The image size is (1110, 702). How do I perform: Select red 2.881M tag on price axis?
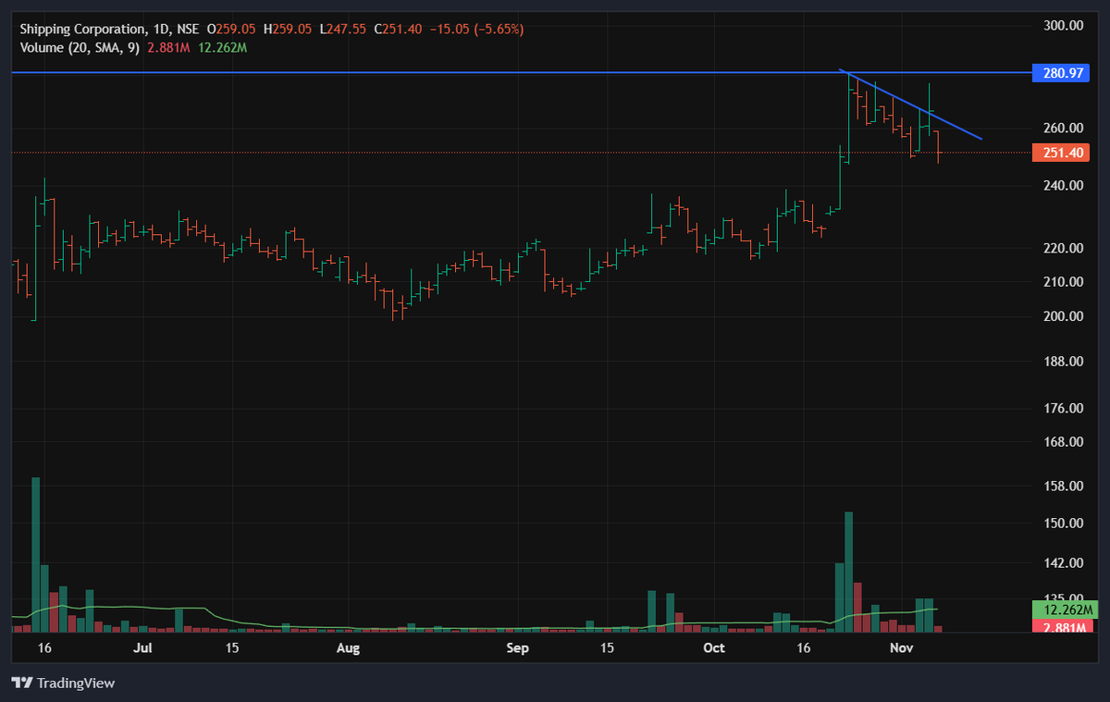tap(1063, 626)
